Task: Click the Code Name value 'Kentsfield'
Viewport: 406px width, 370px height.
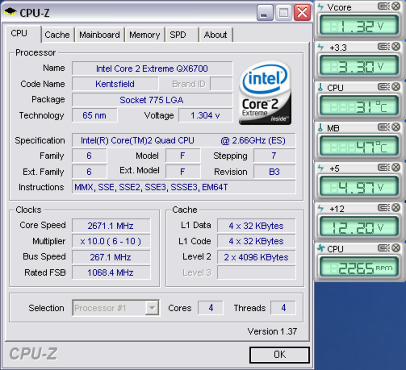Action: point(115,84)
